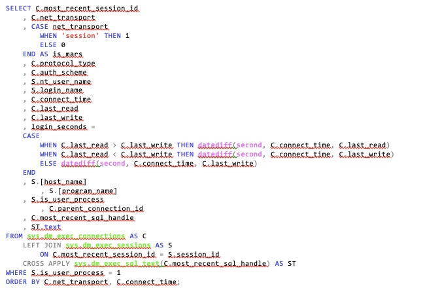Click S.session_id in the ON clause
Viewport: 423px width, 290px height.
[x=194, y=255]
